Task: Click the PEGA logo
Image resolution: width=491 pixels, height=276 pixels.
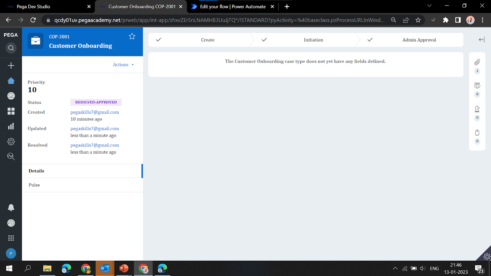Action: pyautogui.click(x=11, y=35)
